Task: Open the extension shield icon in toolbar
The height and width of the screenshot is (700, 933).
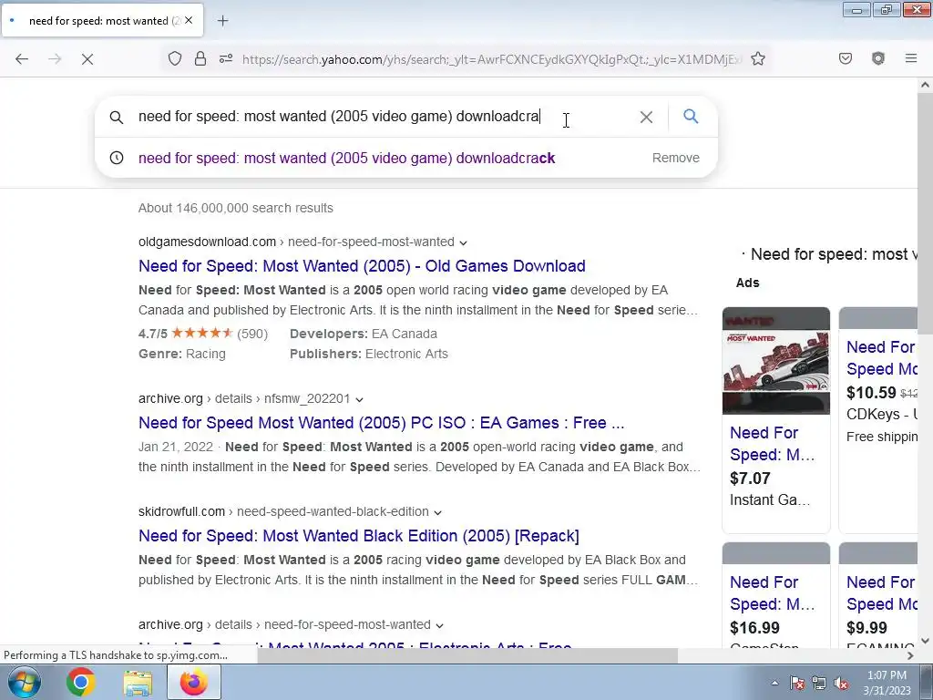Action: point(877,58)
